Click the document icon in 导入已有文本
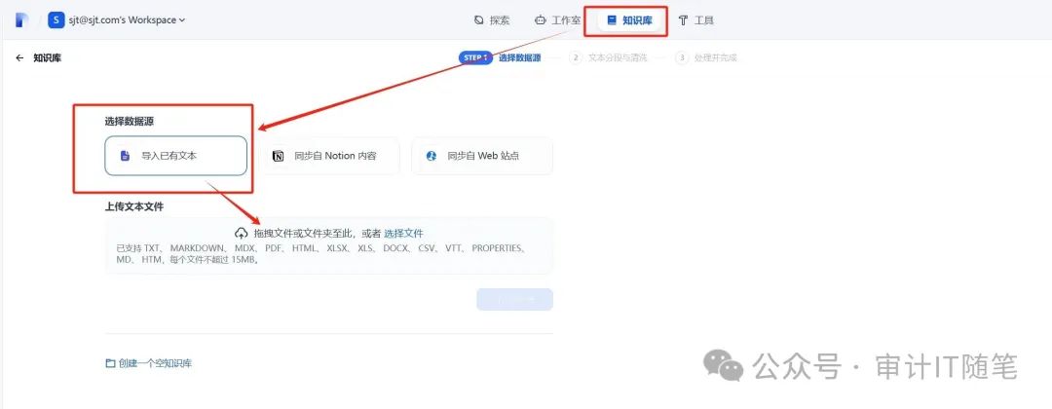1052x409 pixels. (125, 156)
